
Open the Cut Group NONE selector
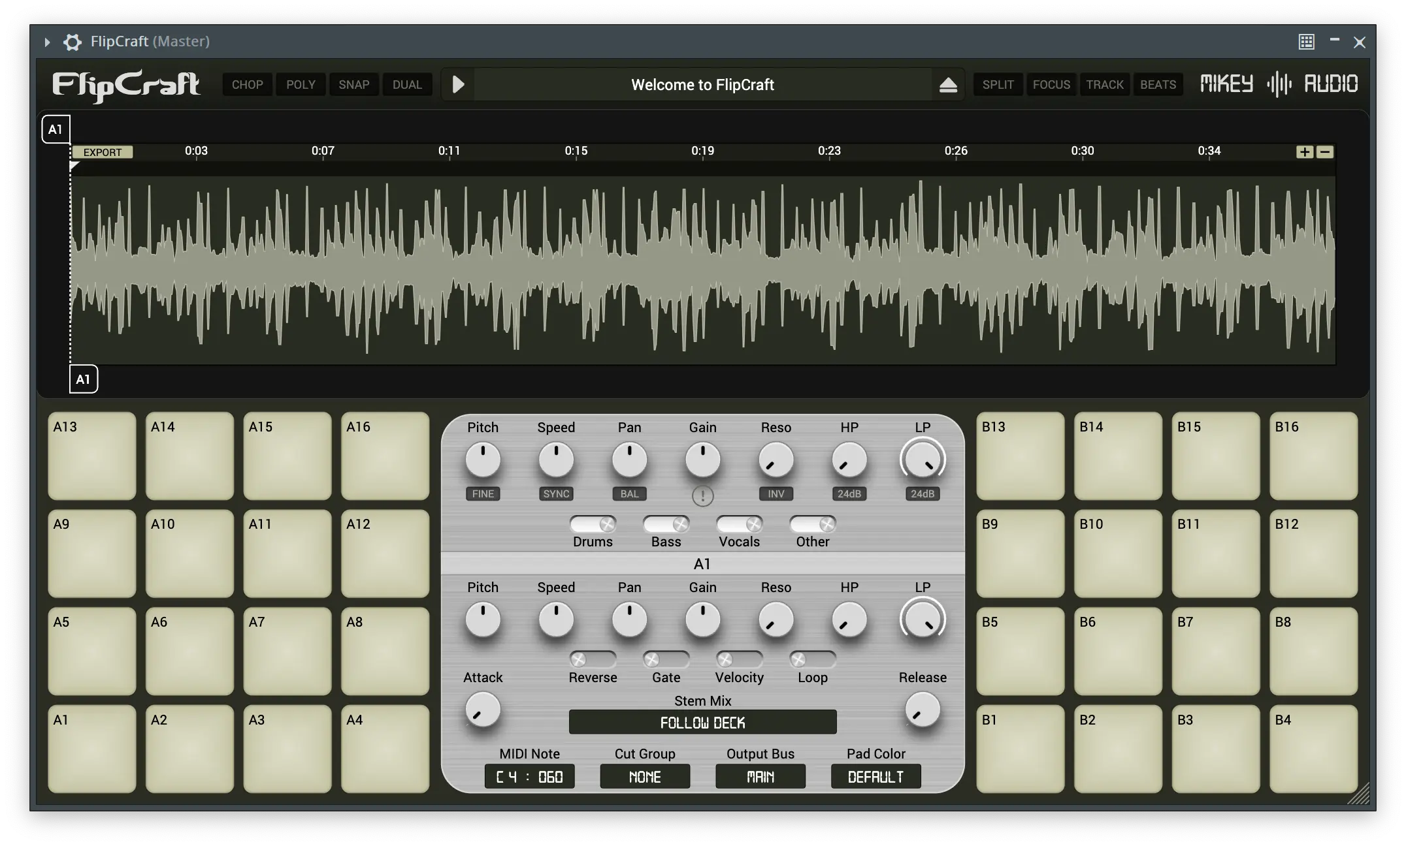point(645,777)
